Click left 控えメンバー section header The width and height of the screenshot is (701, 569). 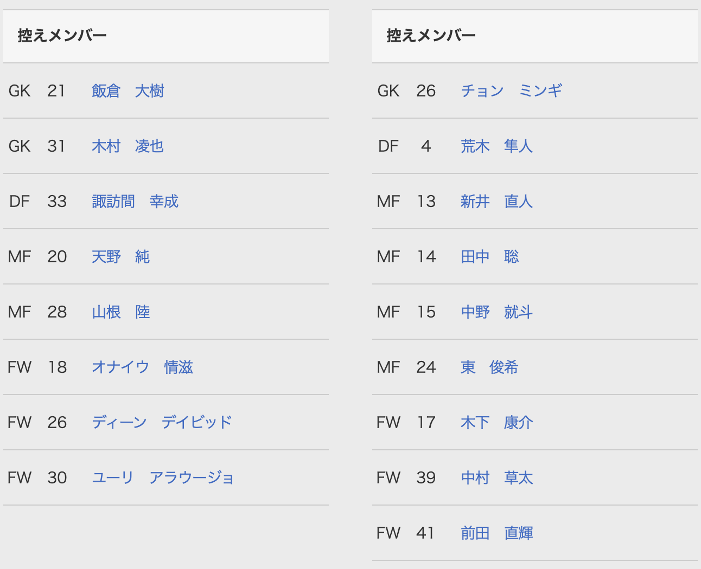click(x=62, y=36)
